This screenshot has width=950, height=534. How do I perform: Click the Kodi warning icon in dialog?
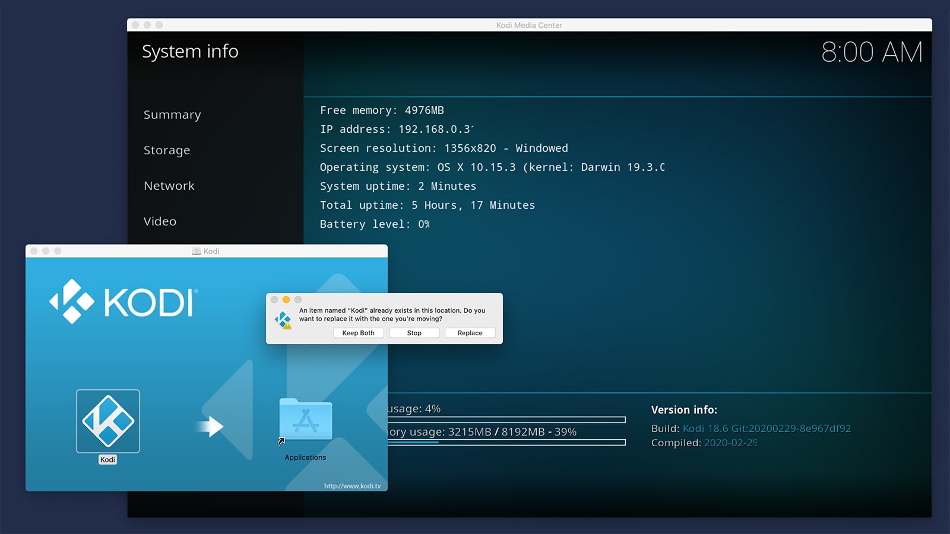pos(283,320)
